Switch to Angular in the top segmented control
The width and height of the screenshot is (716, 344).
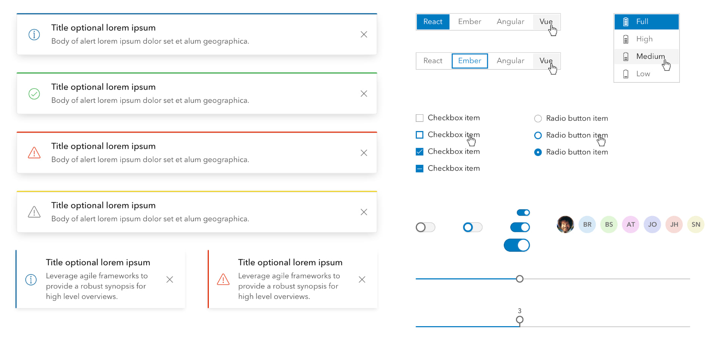pos(510,22)
